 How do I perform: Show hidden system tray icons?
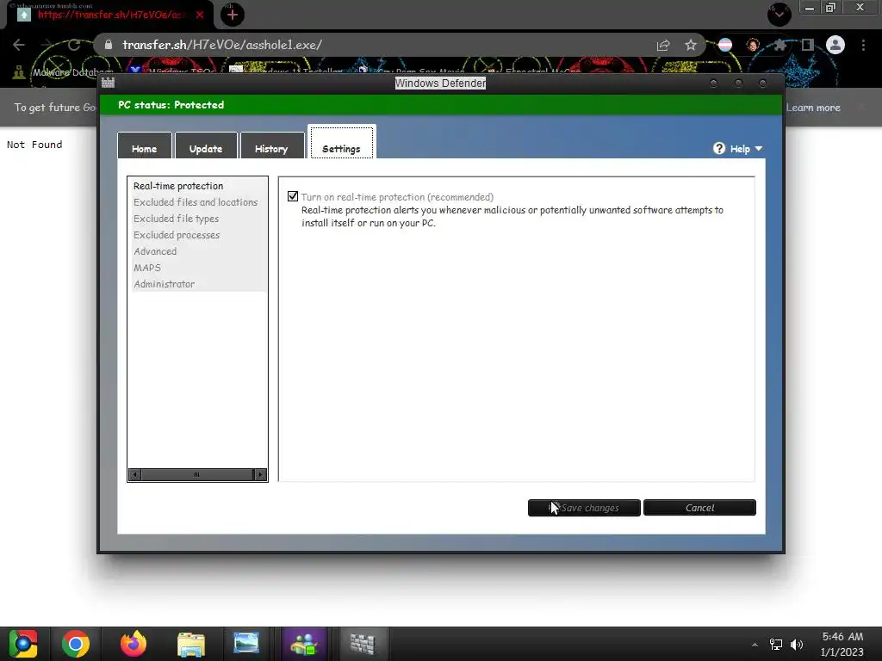coord(755,646)
